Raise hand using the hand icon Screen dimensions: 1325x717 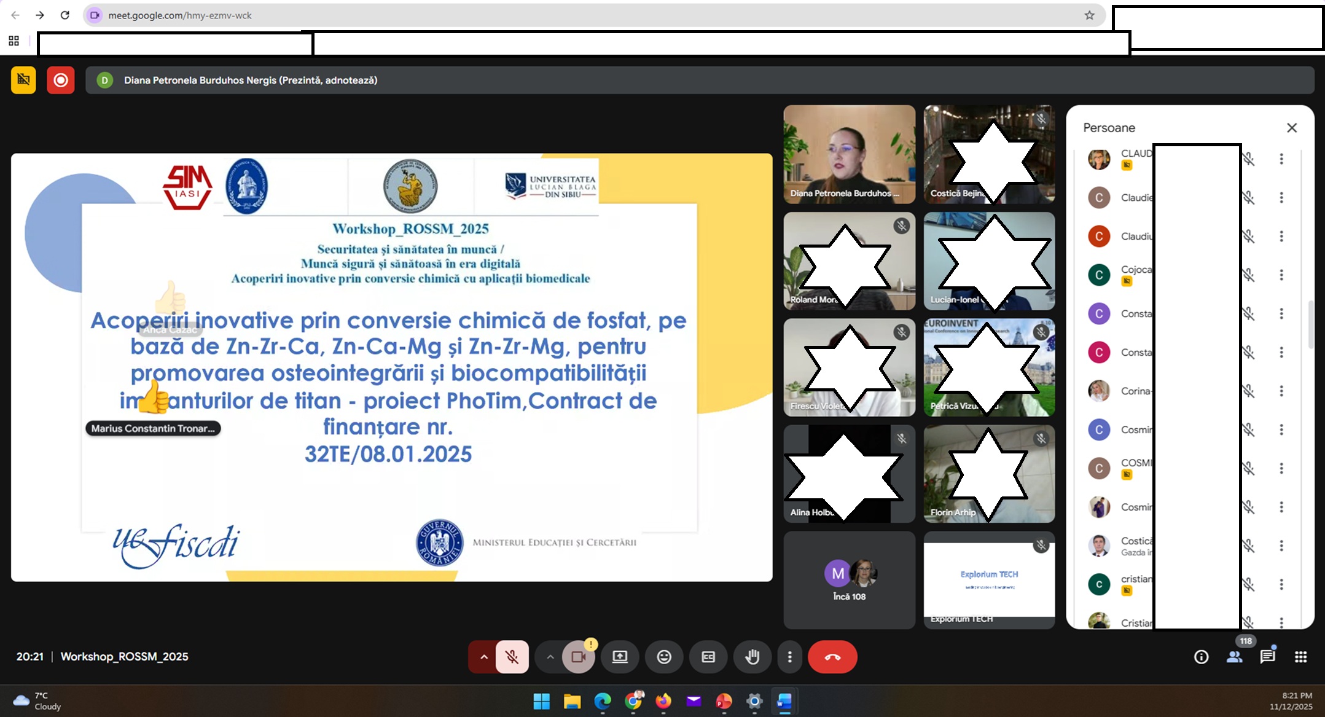coord(752,657)
